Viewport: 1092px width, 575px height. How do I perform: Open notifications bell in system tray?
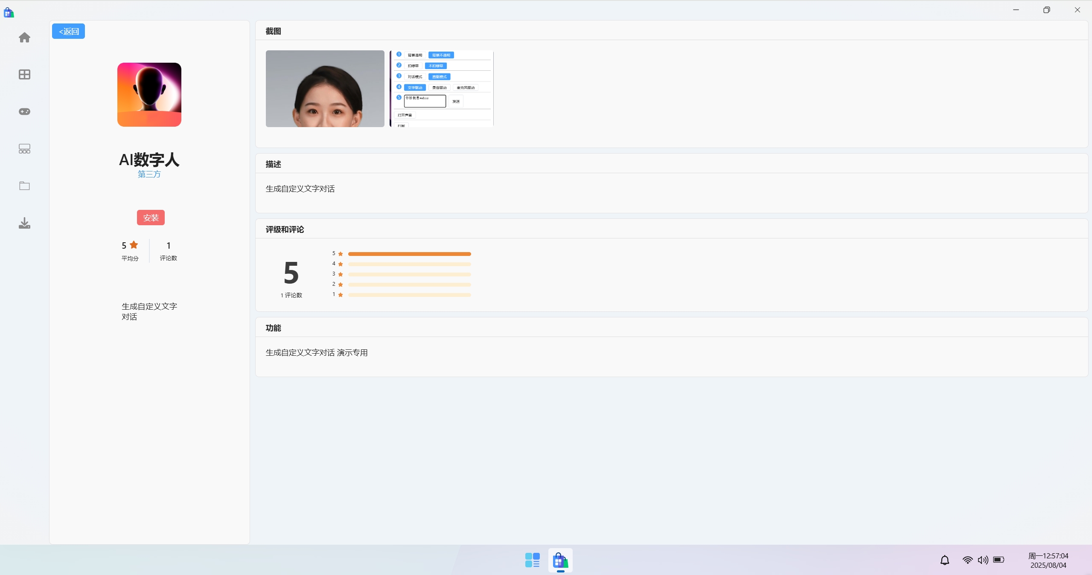pyautogui.click(x=945, y=560)
